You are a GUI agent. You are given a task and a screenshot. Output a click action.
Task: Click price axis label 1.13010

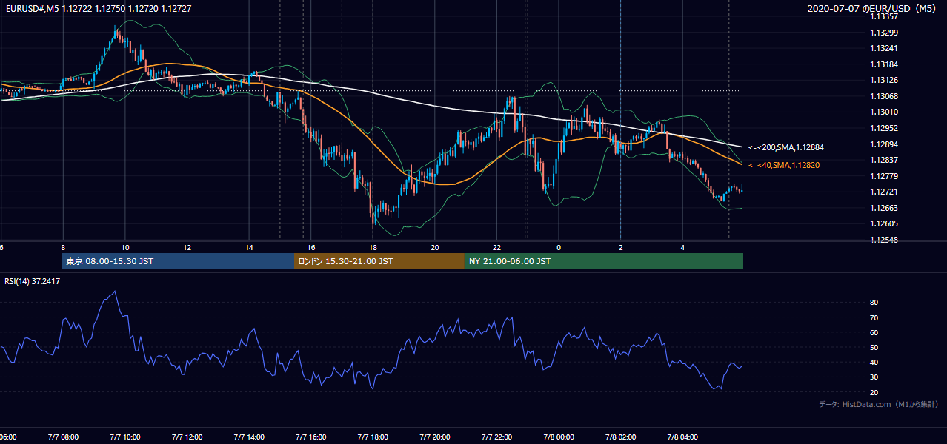click(885, 112)
